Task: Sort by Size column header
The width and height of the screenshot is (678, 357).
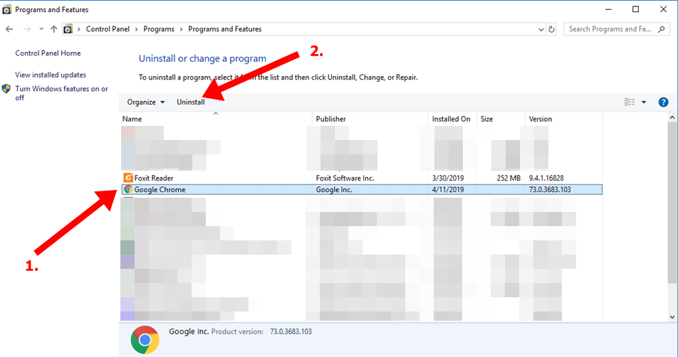Action: pyautogui.click(x=501, y=119)
